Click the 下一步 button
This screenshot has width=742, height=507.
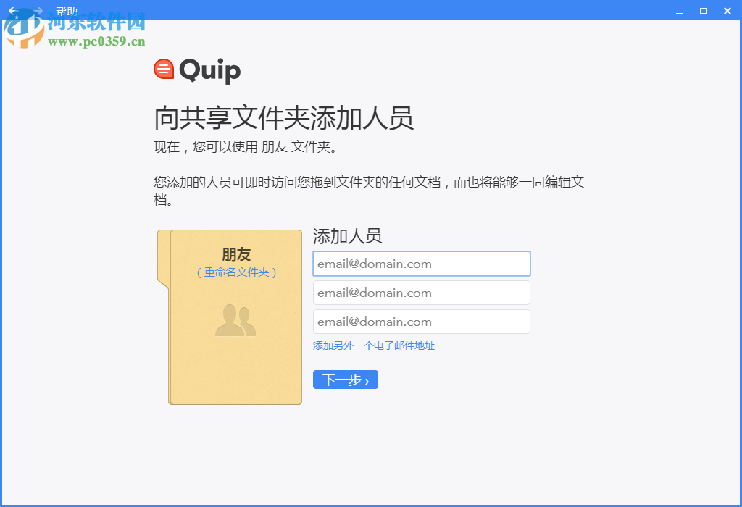coord(345,379)
